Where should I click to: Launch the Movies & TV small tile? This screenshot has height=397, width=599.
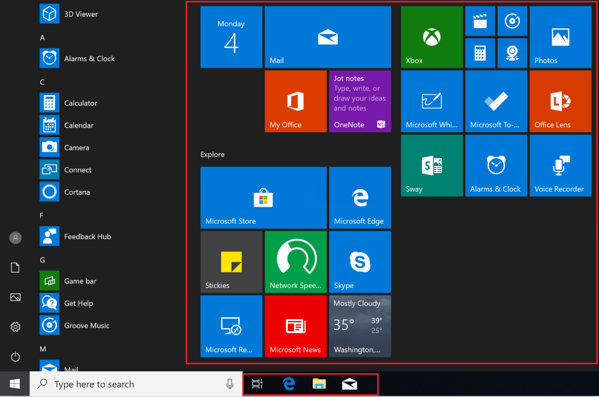tap(480, 21)
